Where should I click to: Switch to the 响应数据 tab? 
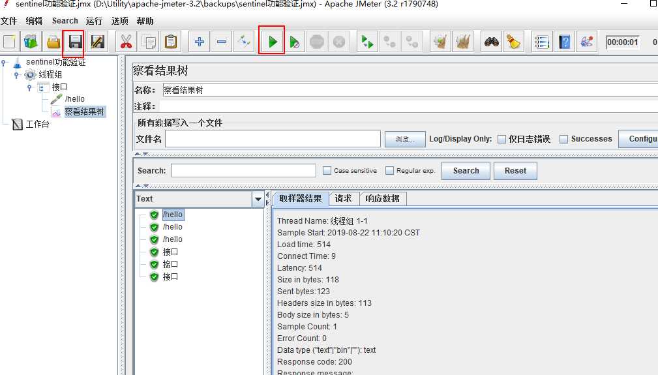pos(382,198)
